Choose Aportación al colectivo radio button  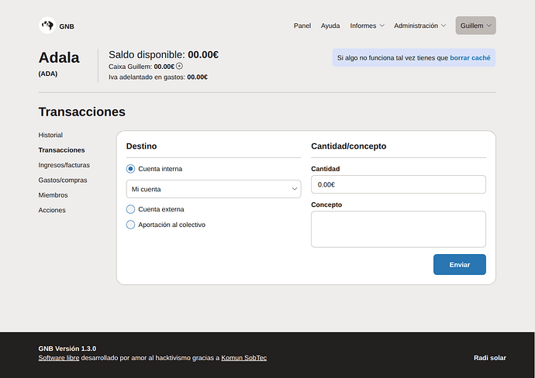(130, 225)
